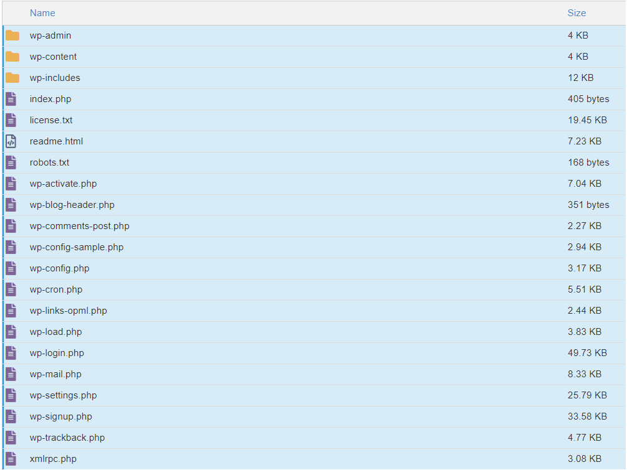Select the readme.html file name
This screenshot has width=627, height=470.
(x=56, y=141)
